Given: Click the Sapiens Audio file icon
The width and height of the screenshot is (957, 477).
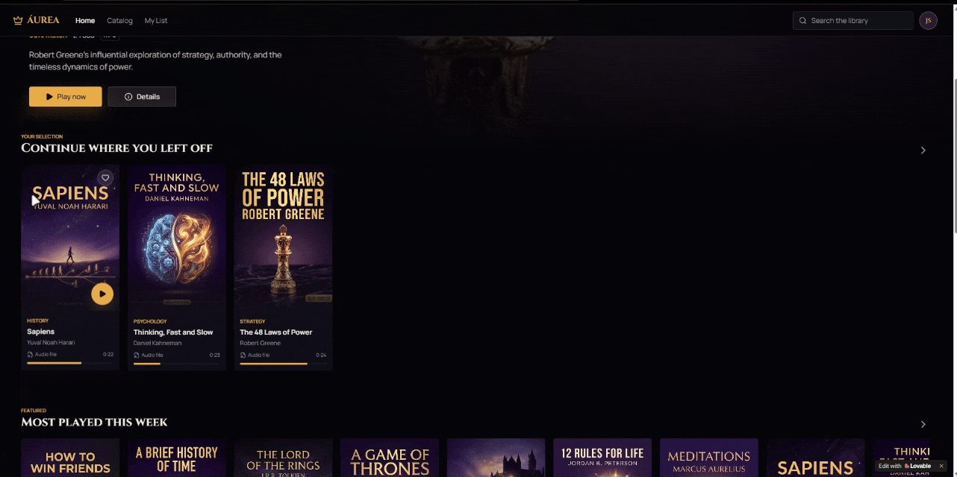Looking at the screenshot, I should pyautogui.click(x=30, y=355).
